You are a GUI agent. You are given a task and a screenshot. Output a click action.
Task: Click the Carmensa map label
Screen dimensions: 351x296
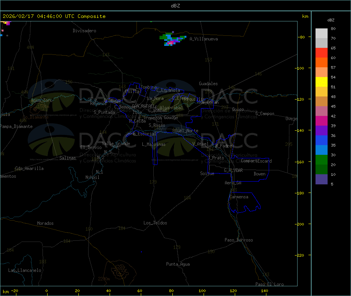pyautogui.click(x=239, y=197)
